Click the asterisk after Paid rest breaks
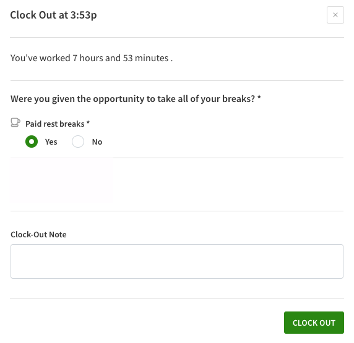This screenshot has width=354, height=343. click(x=88, y=122)
